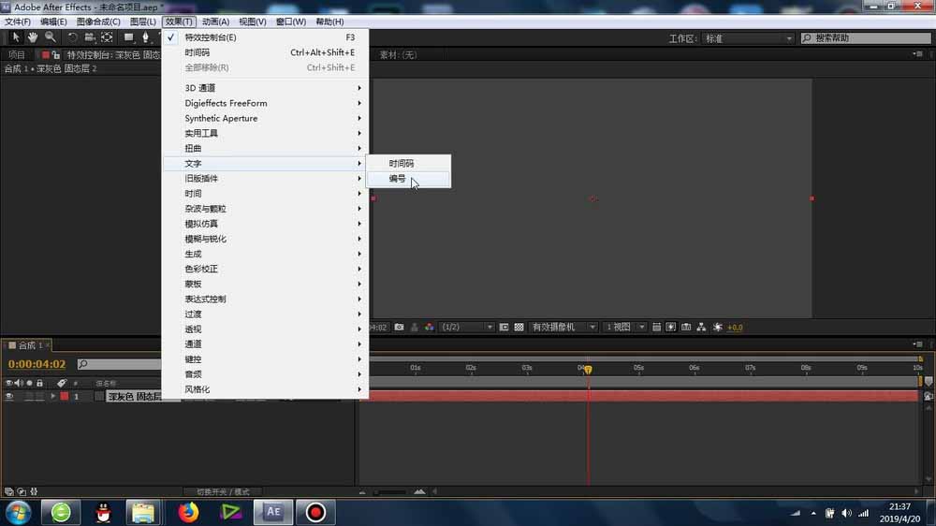
Task: Click the red label color of layer 1
Action: coord(65,397)
